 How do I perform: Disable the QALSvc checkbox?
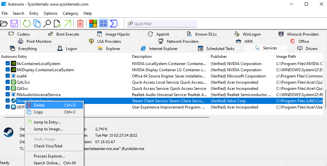tap(8, 82)
